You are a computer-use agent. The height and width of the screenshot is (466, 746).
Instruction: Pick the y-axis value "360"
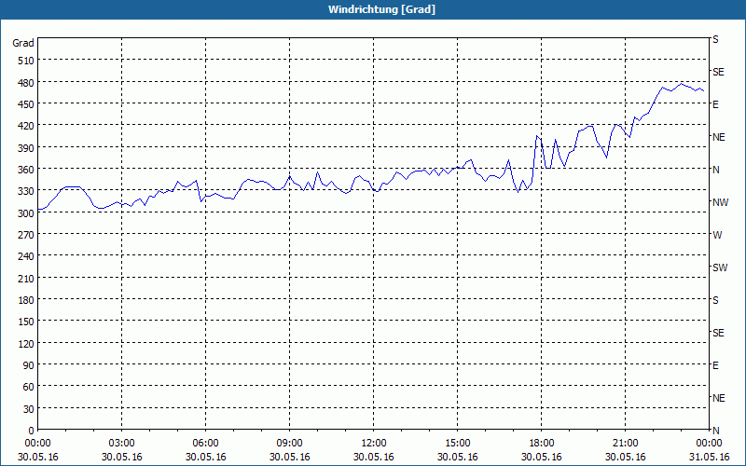[26, 170]
